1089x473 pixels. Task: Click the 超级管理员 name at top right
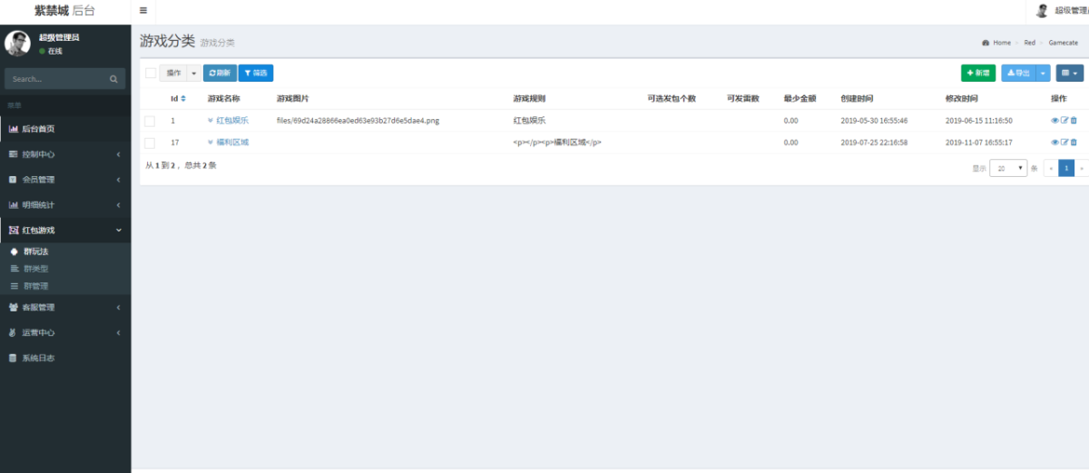pyautogui.click(x=1072, y=11)
